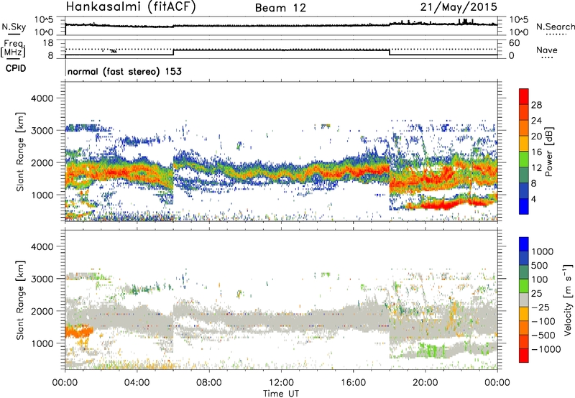Click the power panel 'Slant Range [km]' label
The height and width of the screenshot is (398, 575).
coord(20,152)
